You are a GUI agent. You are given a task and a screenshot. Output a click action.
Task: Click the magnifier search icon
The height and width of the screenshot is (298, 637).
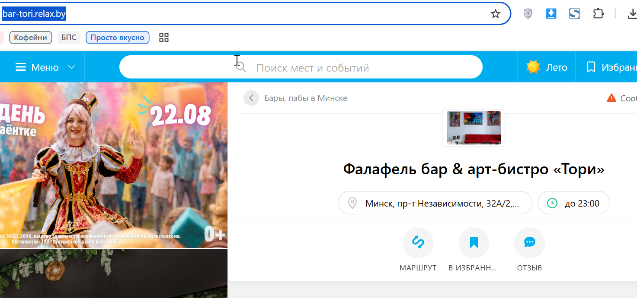(x=241, y=67)
